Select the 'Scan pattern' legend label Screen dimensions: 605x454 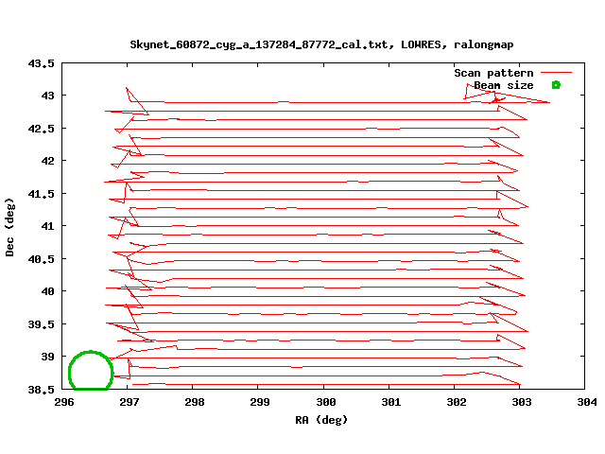[x=493, y=73]
